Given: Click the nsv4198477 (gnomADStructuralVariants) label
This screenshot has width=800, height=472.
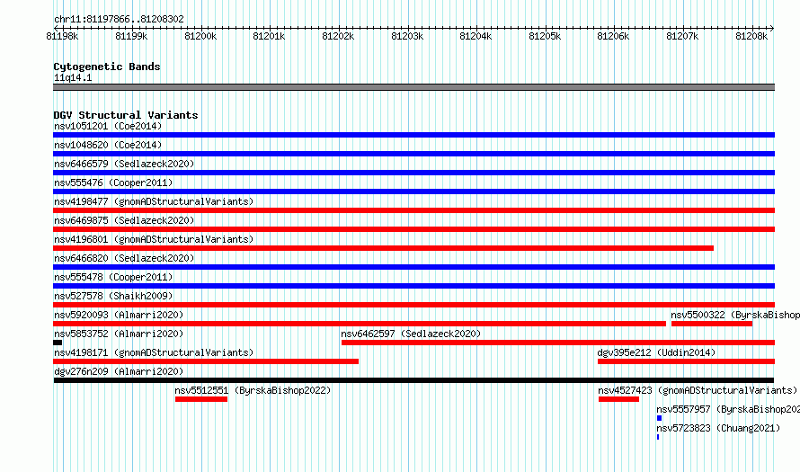Looking at the screenshot, I should (154, 201).
